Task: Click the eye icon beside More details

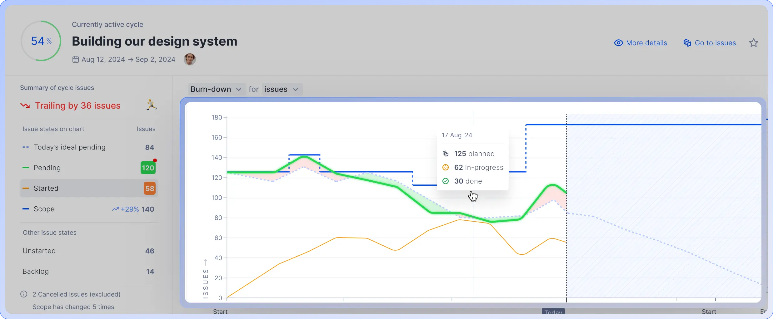Action: [618, 42]
